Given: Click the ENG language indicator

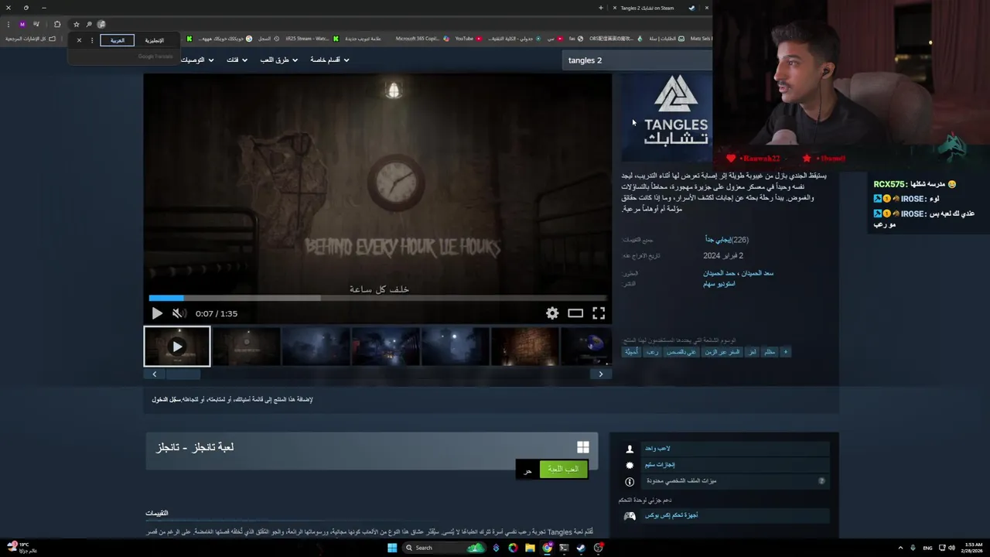Looking at the screenshot, I should (x=927, y=548).
